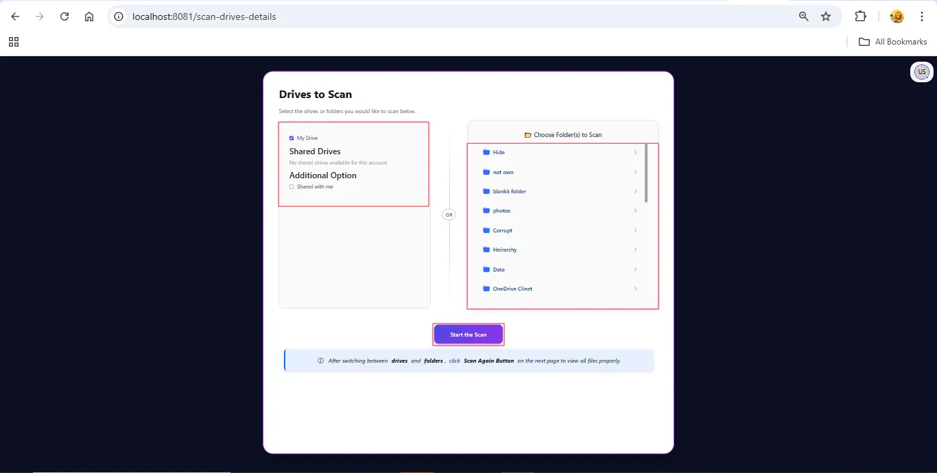Click the Data folder icon

point(486,269)
